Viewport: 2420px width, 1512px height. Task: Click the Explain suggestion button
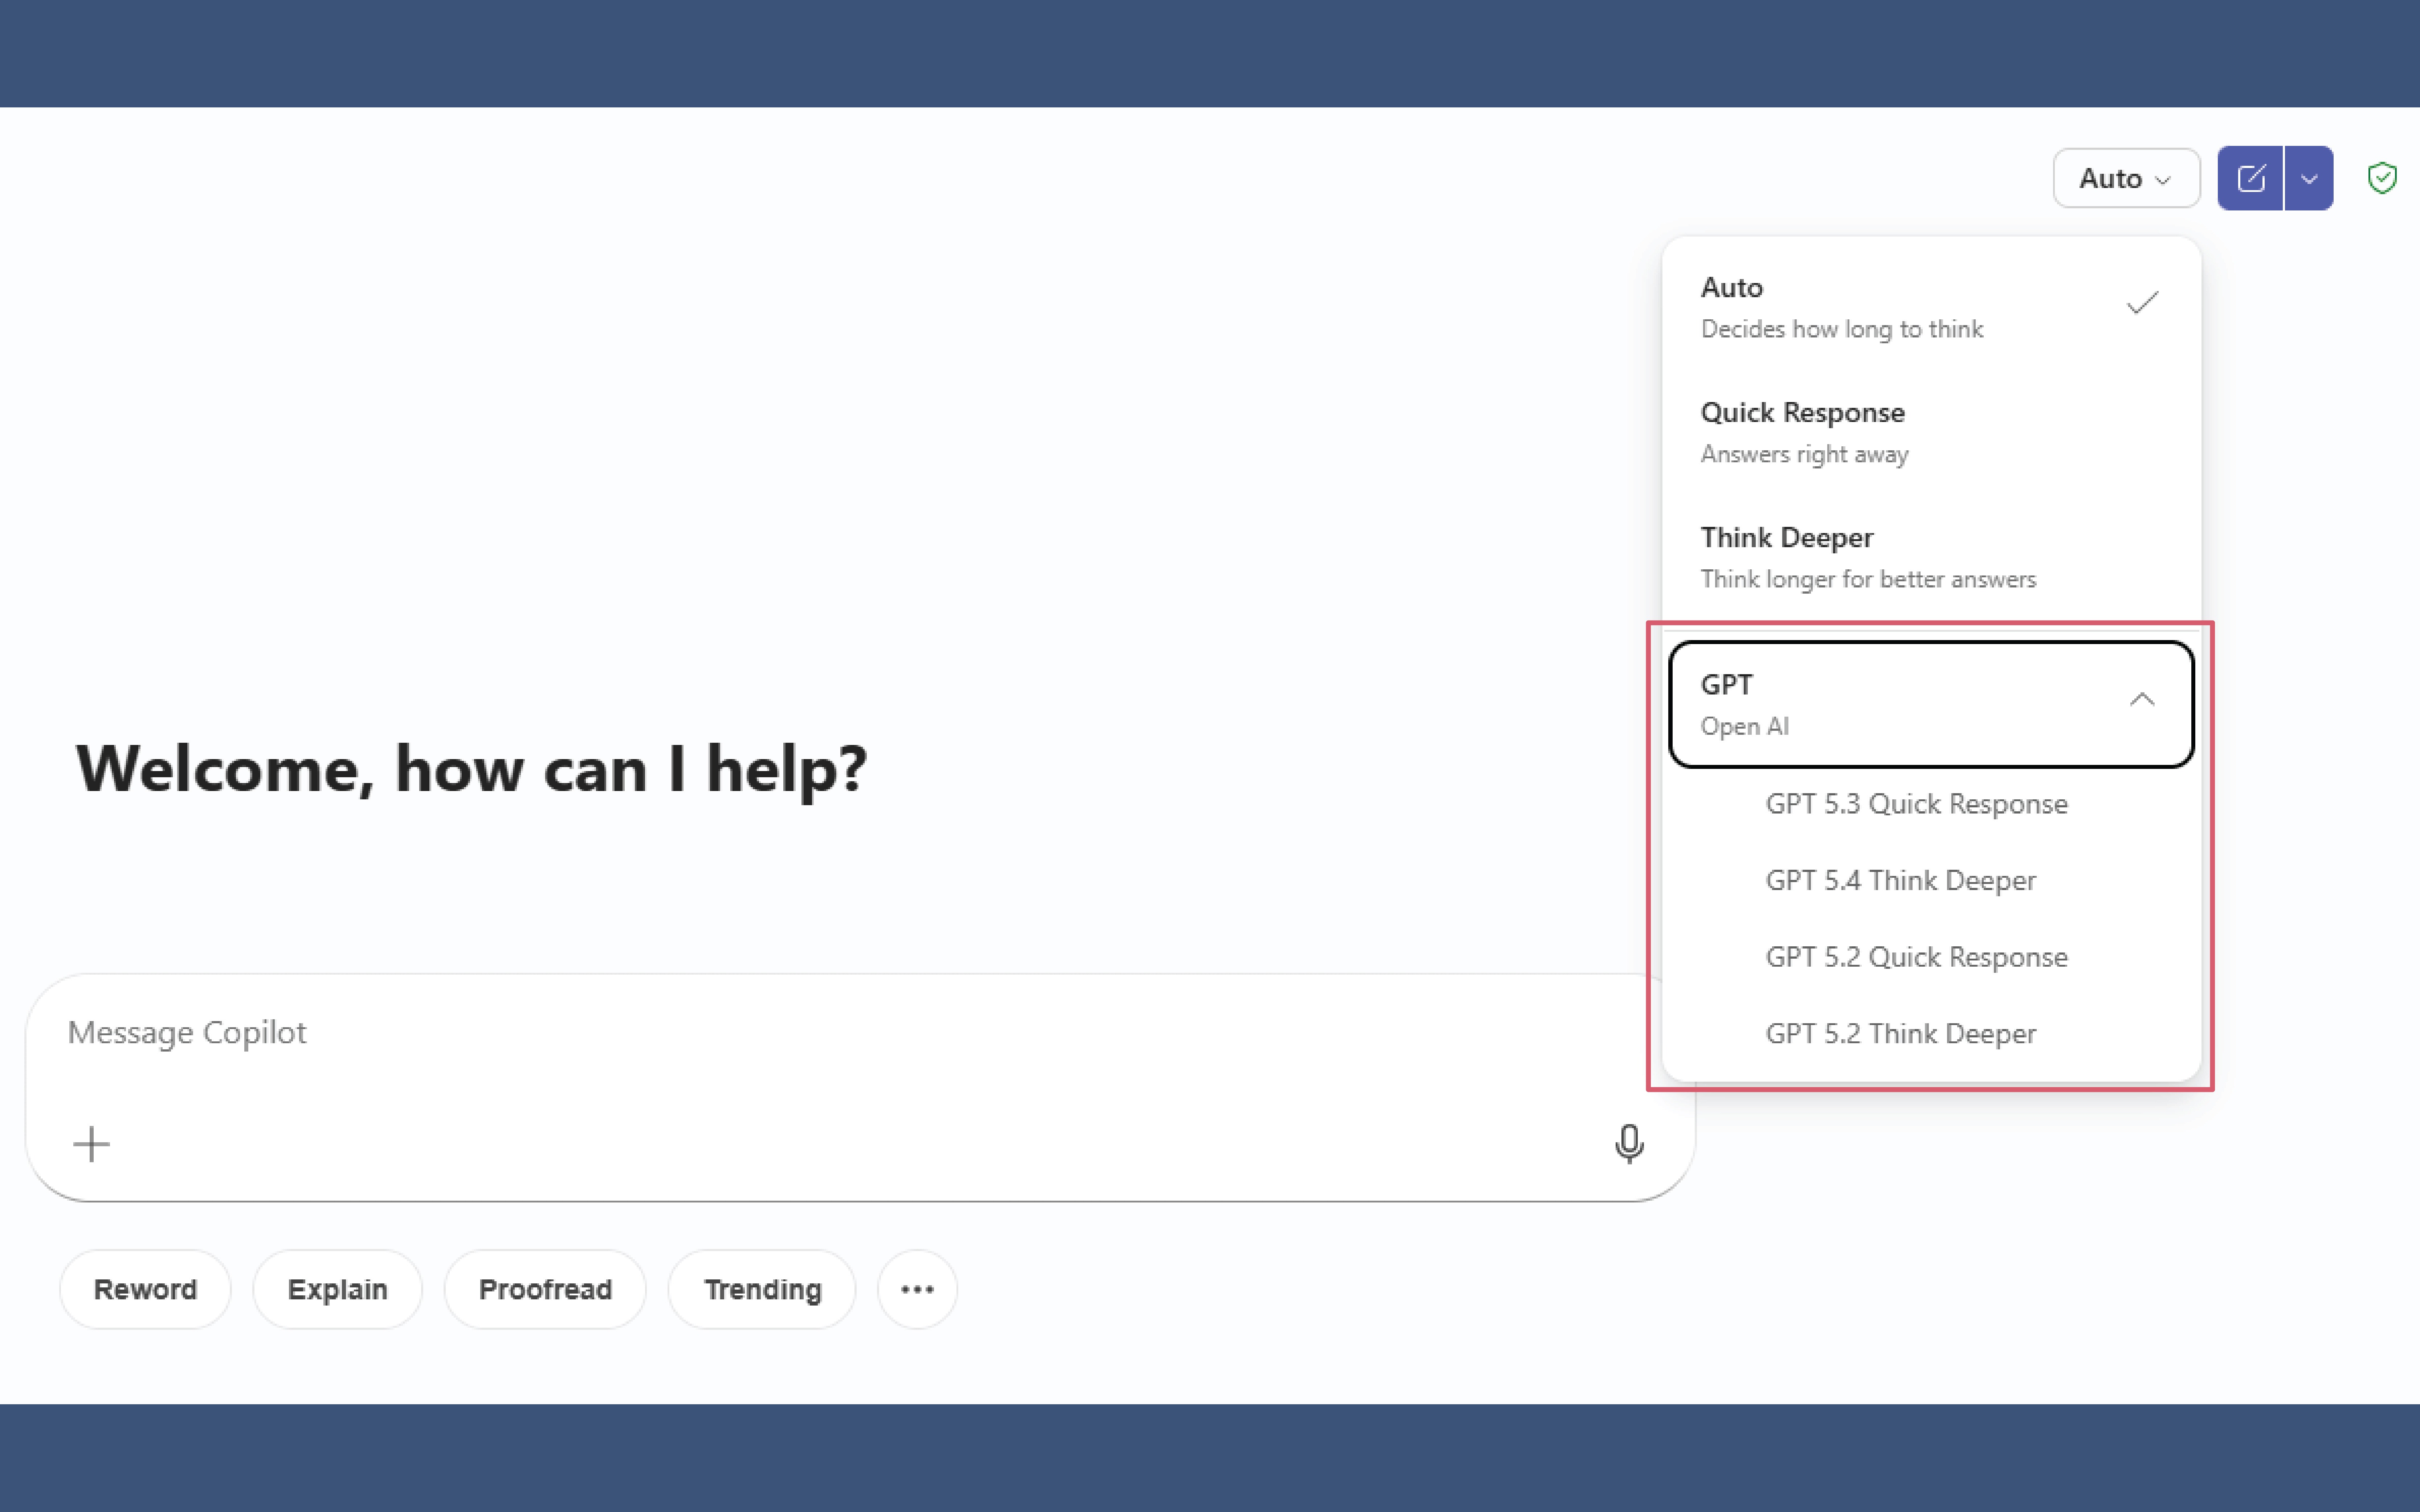pos(337,1289)
